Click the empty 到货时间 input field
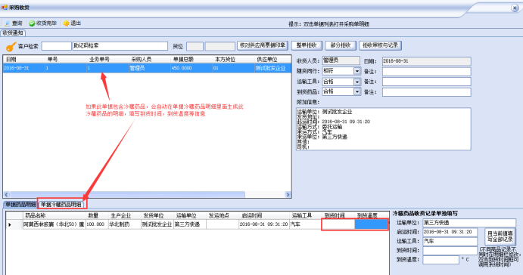Viewport: 523px width, 275px height. pyautogui.click(x=450, y=250)
